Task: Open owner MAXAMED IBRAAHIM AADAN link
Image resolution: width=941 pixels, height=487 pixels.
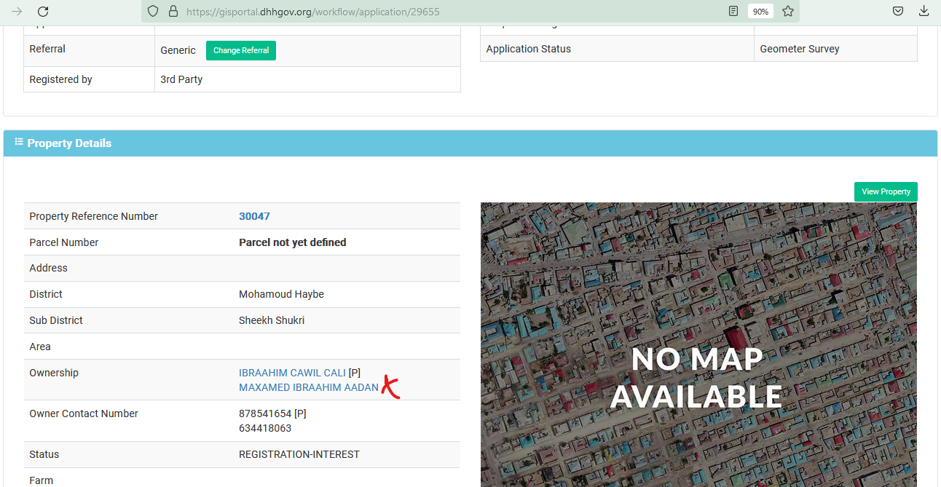Action: [x=309, y=387]
